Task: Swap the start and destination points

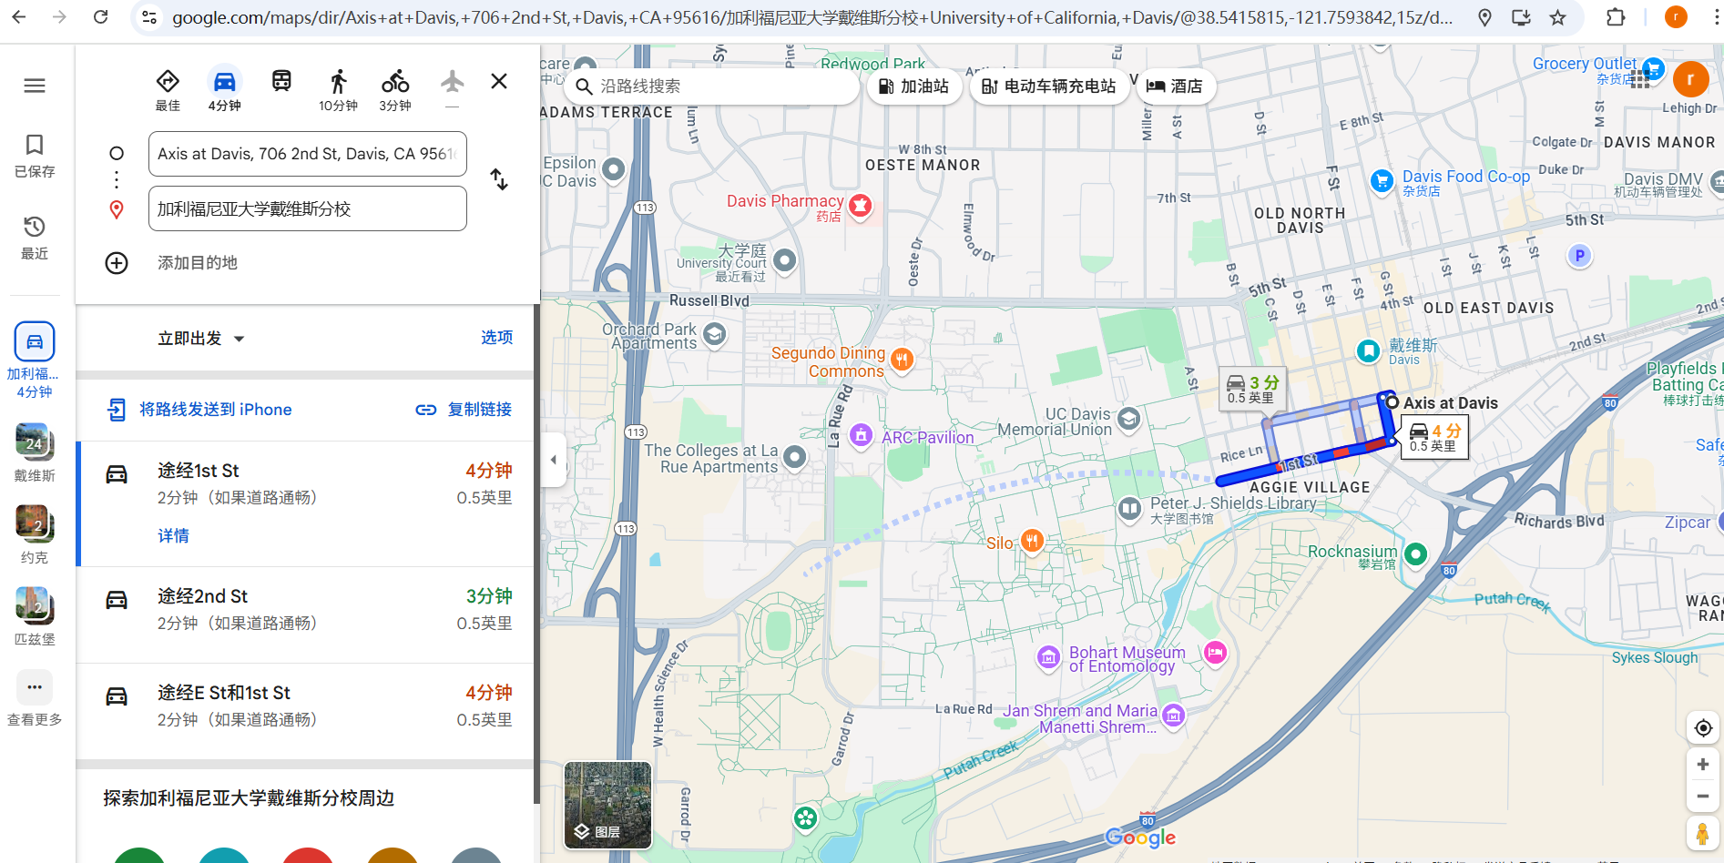Action: (499, 179)
